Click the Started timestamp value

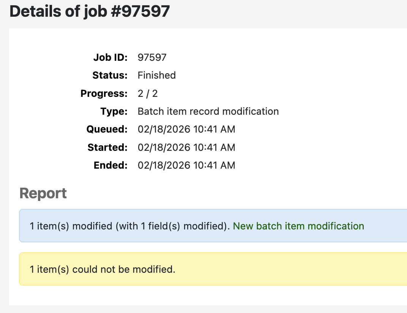pos(186,147)
